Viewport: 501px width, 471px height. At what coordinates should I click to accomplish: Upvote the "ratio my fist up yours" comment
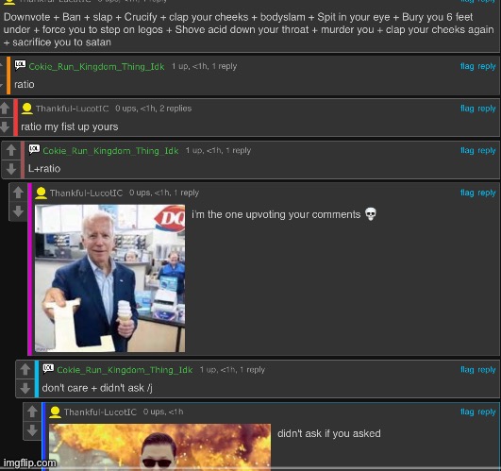[5, 109]
